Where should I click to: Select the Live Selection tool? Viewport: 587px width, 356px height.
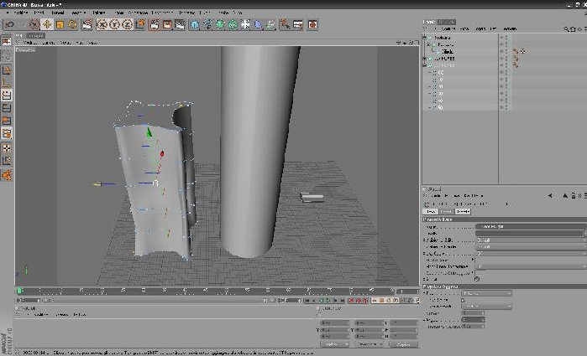click(x=34, y=24)
